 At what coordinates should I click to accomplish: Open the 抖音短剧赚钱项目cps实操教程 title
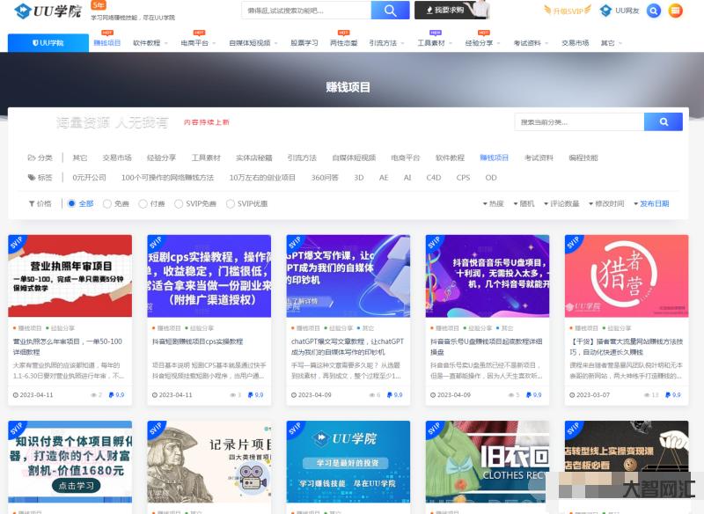[197, 341]
